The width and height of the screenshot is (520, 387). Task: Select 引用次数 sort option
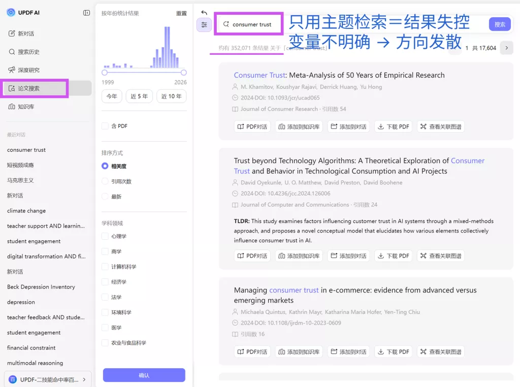[105, 181]
